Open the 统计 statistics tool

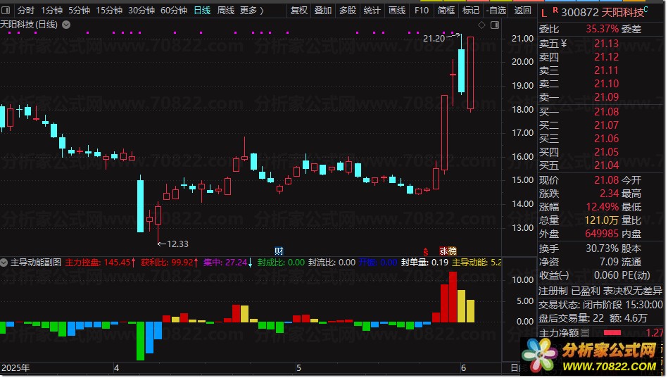372,11
